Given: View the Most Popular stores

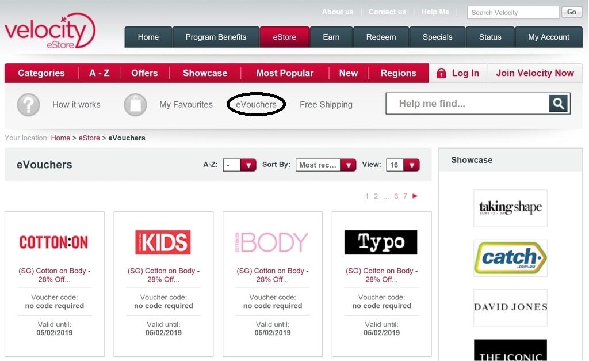Looking at the screenshot, I should (285, 73).
